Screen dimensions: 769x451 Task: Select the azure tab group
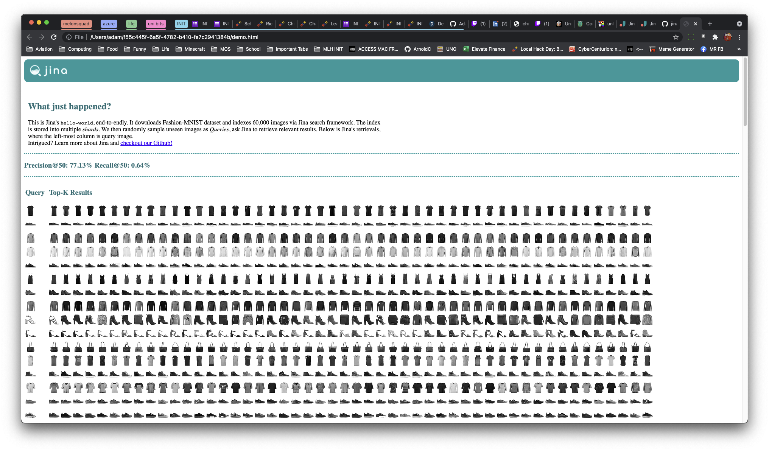click(x=109, y=24)
